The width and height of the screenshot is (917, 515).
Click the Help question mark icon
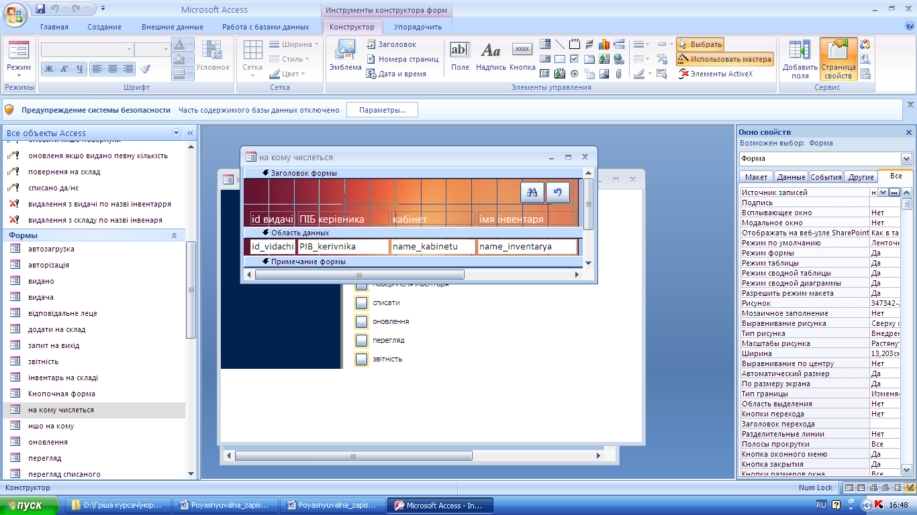pos(909,25)
